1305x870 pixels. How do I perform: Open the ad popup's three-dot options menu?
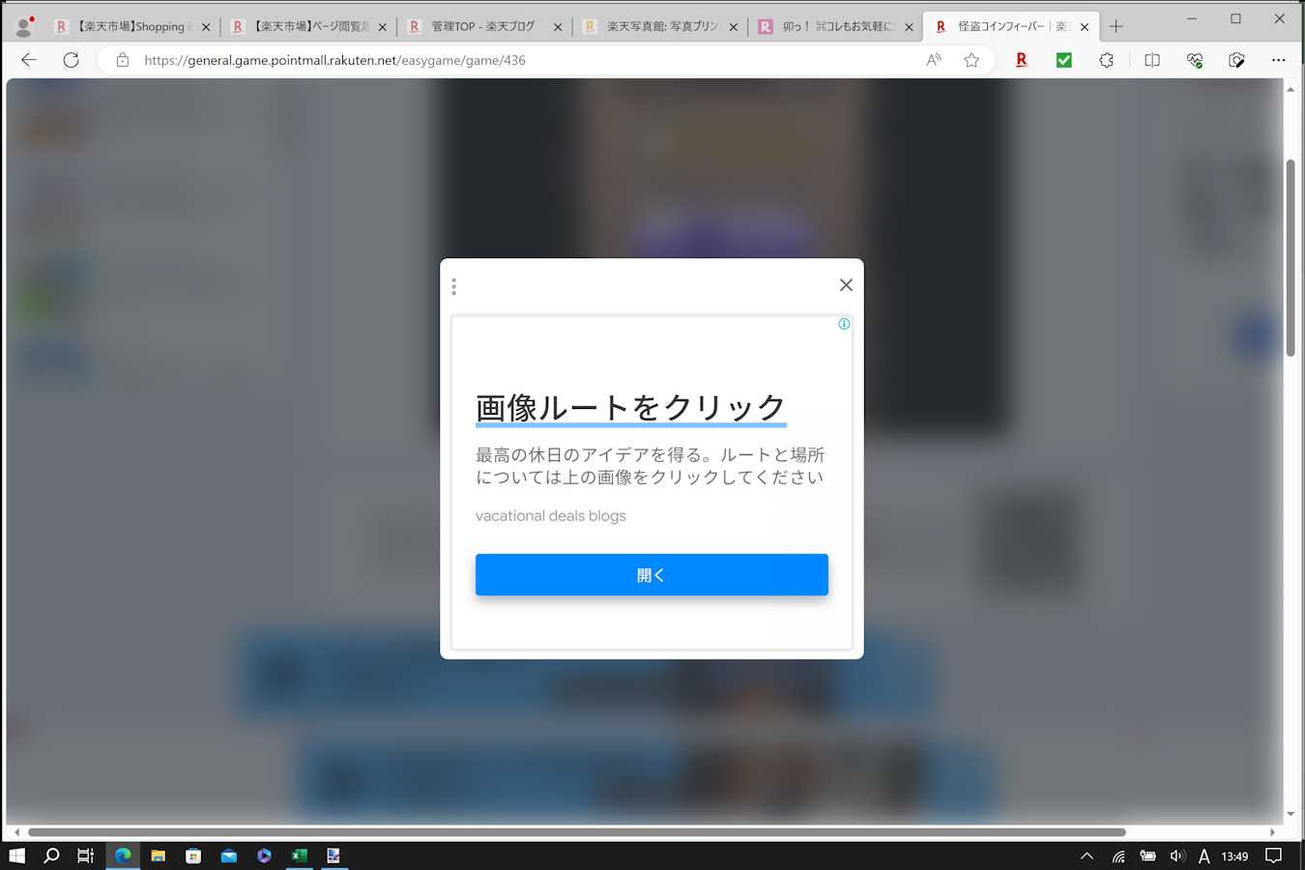click(x=453, y=286)
